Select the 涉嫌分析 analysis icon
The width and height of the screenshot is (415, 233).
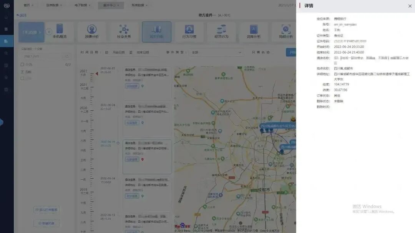pyautogui.click(x=91, y=31)
